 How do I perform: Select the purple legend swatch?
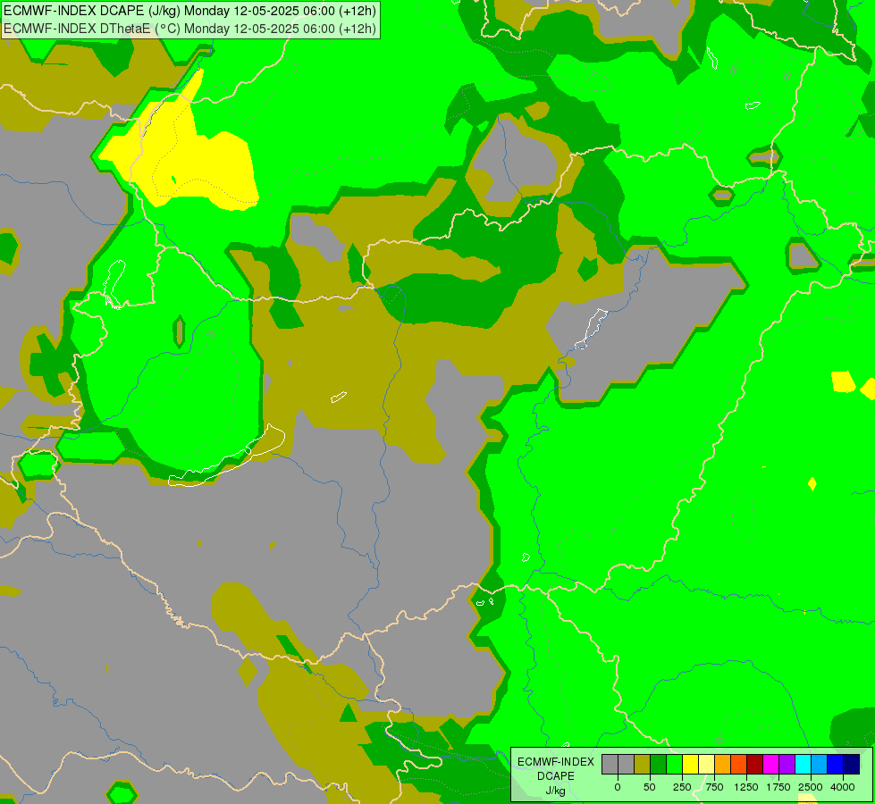pyautogui.click(x=787, y=765)
